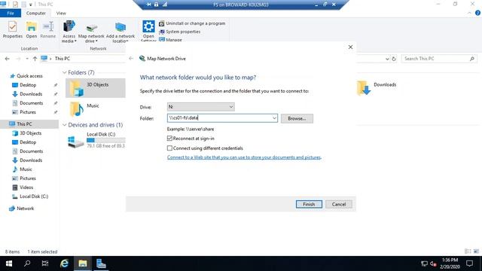
Task: Click the taskbar search icon
Action: coord(27,263)
